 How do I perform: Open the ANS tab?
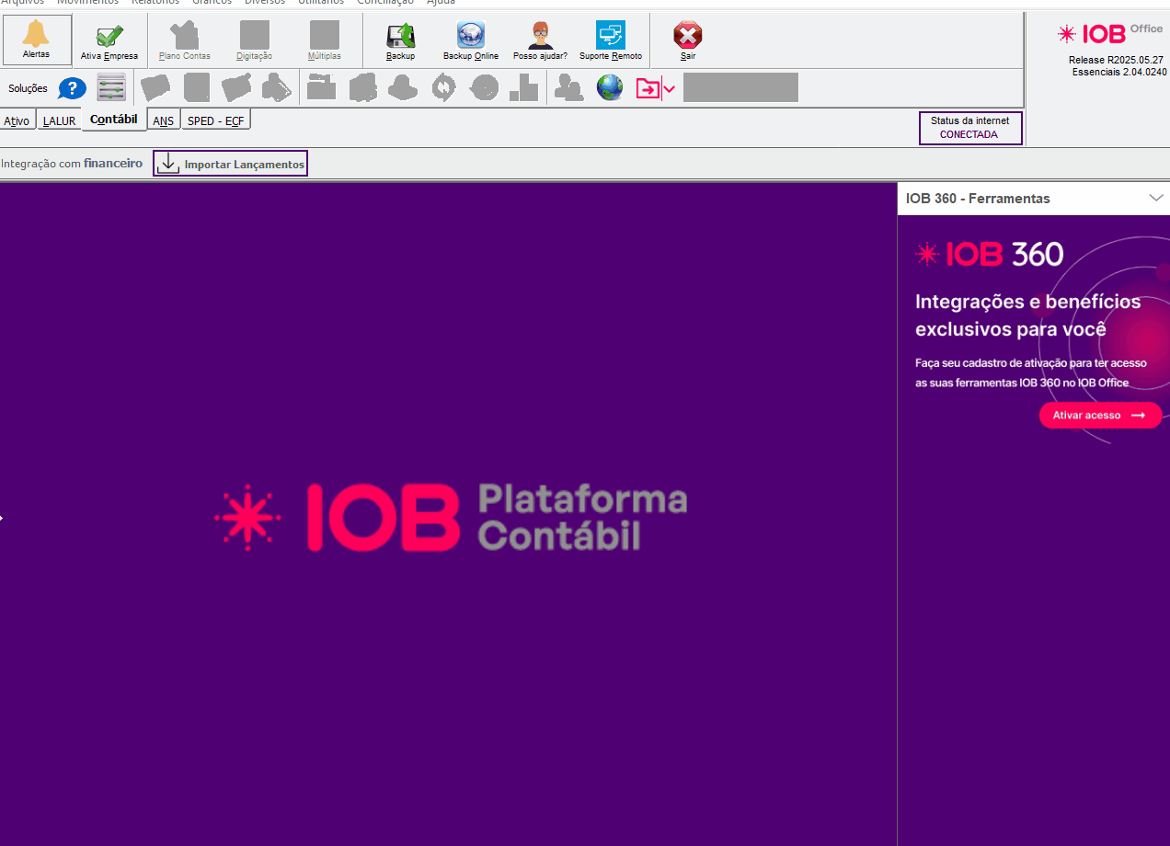(163, 121)
